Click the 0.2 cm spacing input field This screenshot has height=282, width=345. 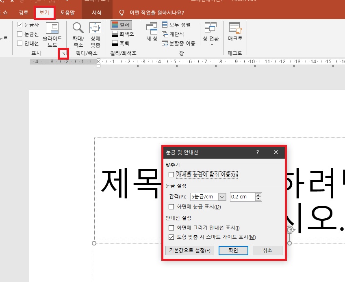click(243, 197)
